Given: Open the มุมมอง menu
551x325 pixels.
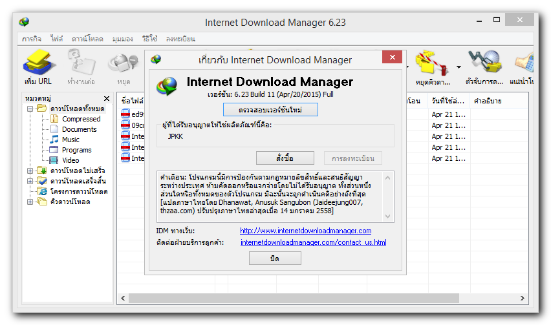Looking at the screenshot, I should coord(122,39).
